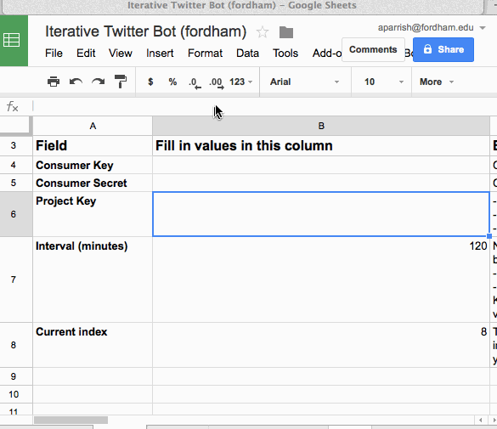Viewport: 497px width, 429px height.
Task: Click the document title Iterative Twitter Bot
Action: [x=145, y=31]
